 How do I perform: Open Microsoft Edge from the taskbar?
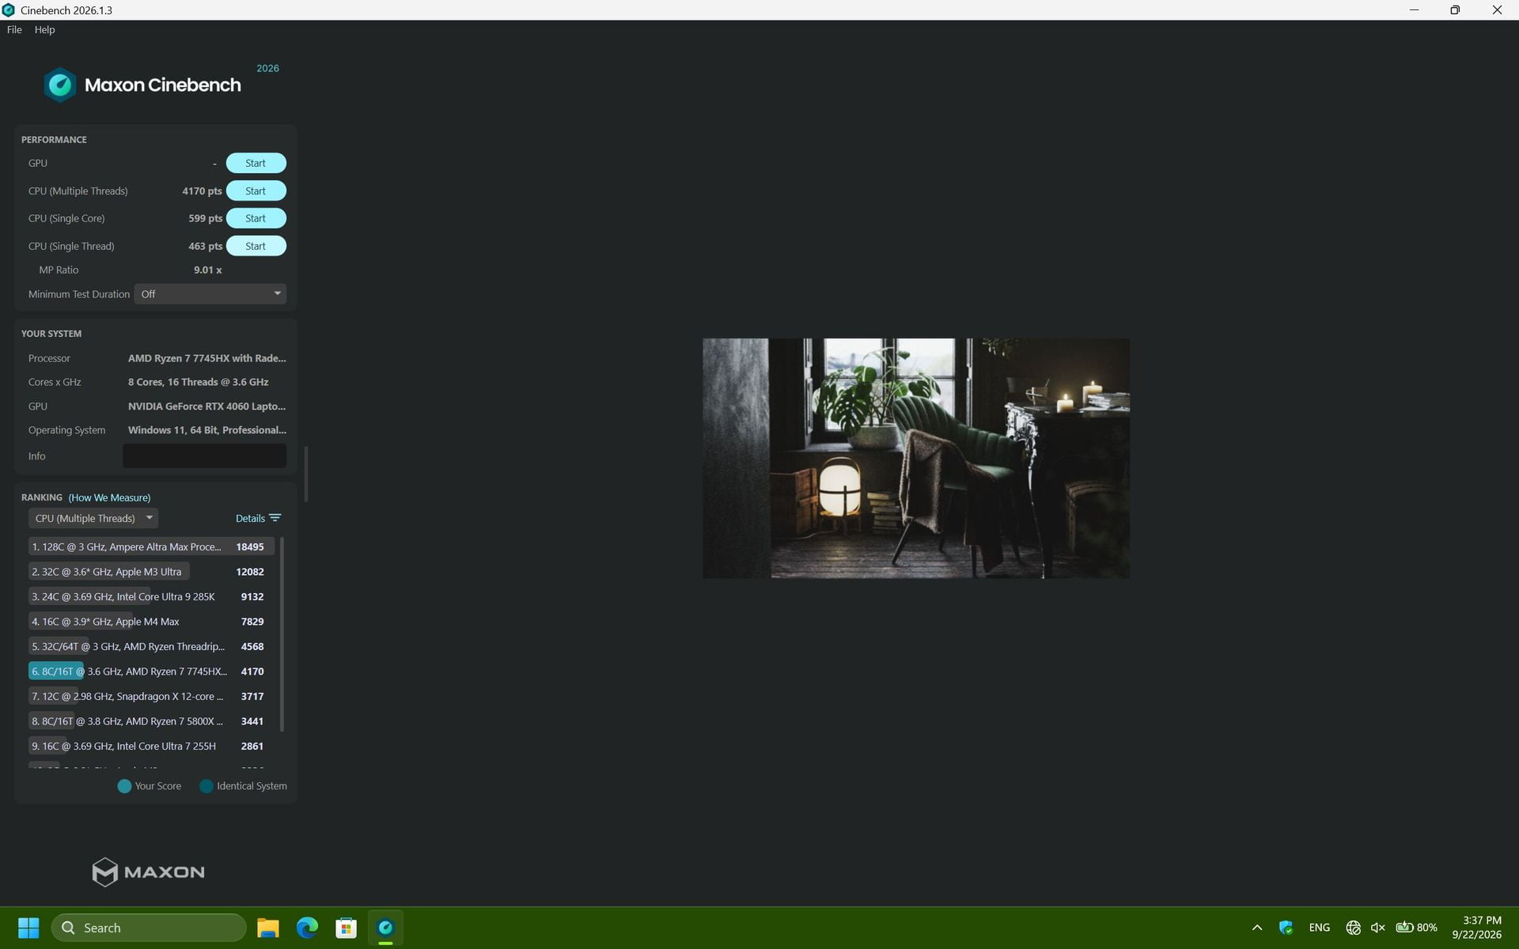307,928
